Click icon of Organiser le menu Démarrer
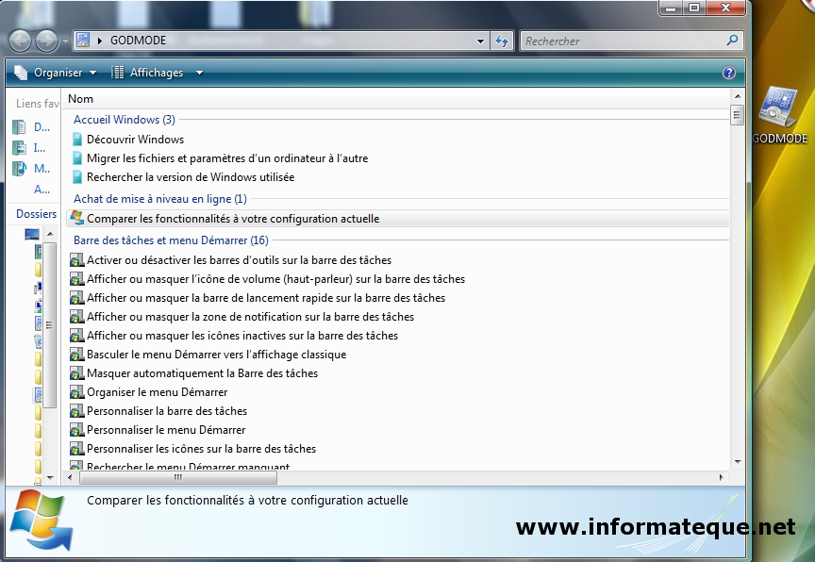The width and height of the screenshot is (815, 562). [x=77, y=392]
